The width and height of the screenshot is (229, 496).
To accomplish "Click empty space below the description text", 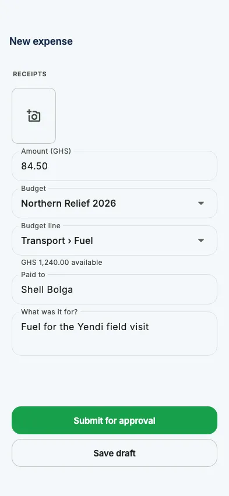I will (x=114, y=345).
